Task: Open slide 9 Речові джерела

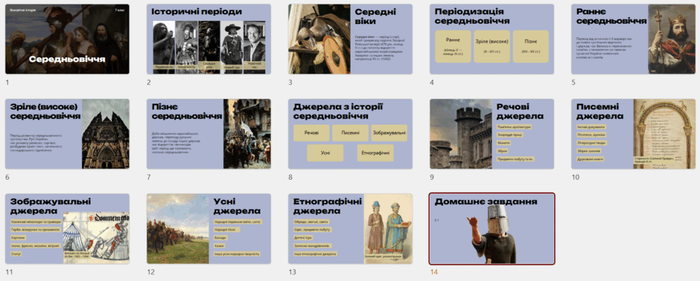Action: pyautogui.click(x=491, y=134)
